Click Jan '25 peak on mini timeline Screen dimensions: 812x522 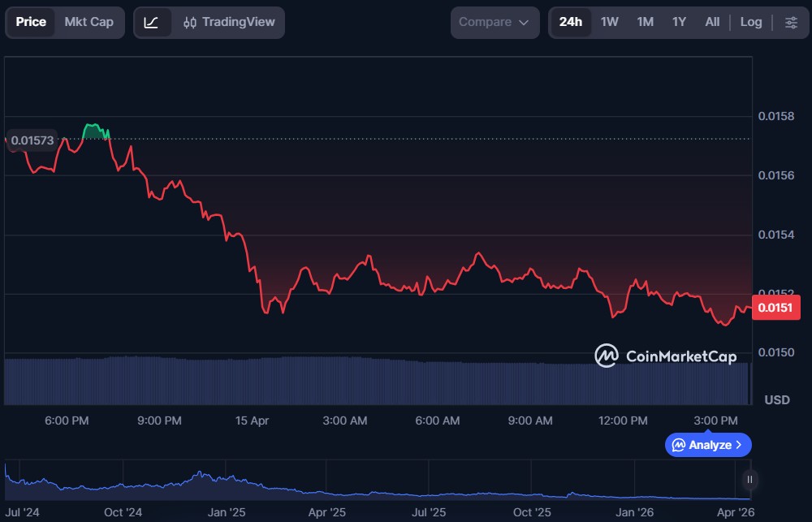[x=197, y=472]
